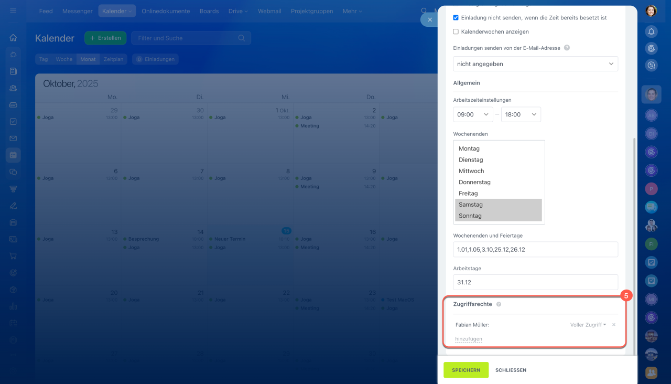Switch to Woche calendar view

(64, 59)
